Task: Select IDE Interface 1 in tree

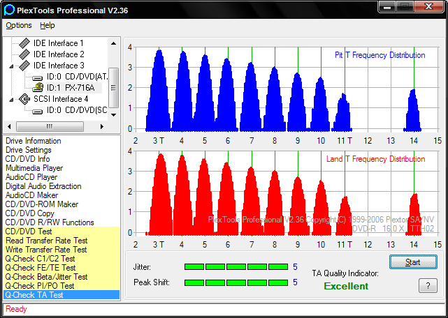Action: click(58, 43)
